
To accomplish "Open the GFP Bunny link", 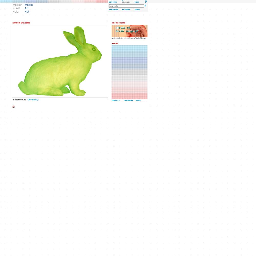I will point(33,100).
